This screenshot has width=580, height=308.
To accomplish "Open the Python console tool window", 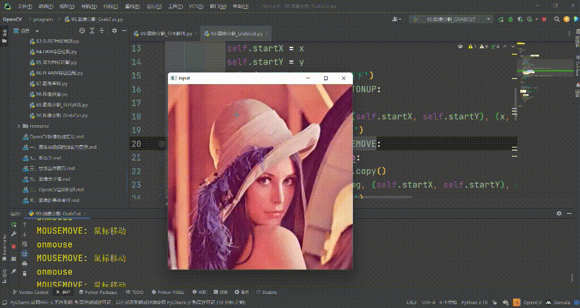I will [168, 292].
